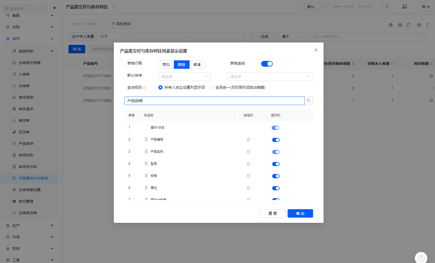Viewport: 435px width, 263px height.
Task: Open the round help button at bottom right
Action: 421,258
